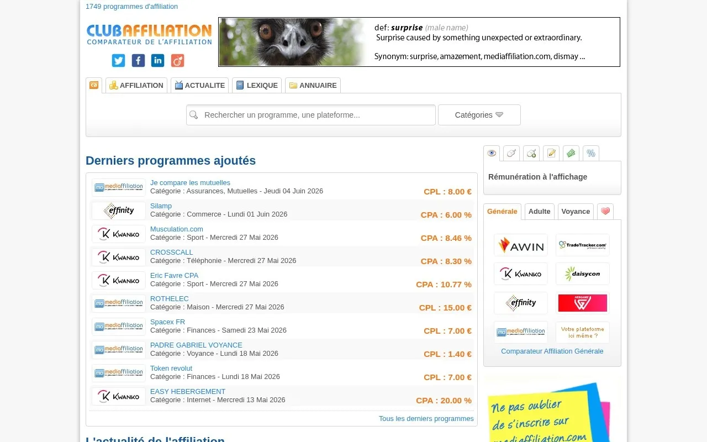
Task: Select the eye icon remuneration tab
Action: [x=492, y=153]
